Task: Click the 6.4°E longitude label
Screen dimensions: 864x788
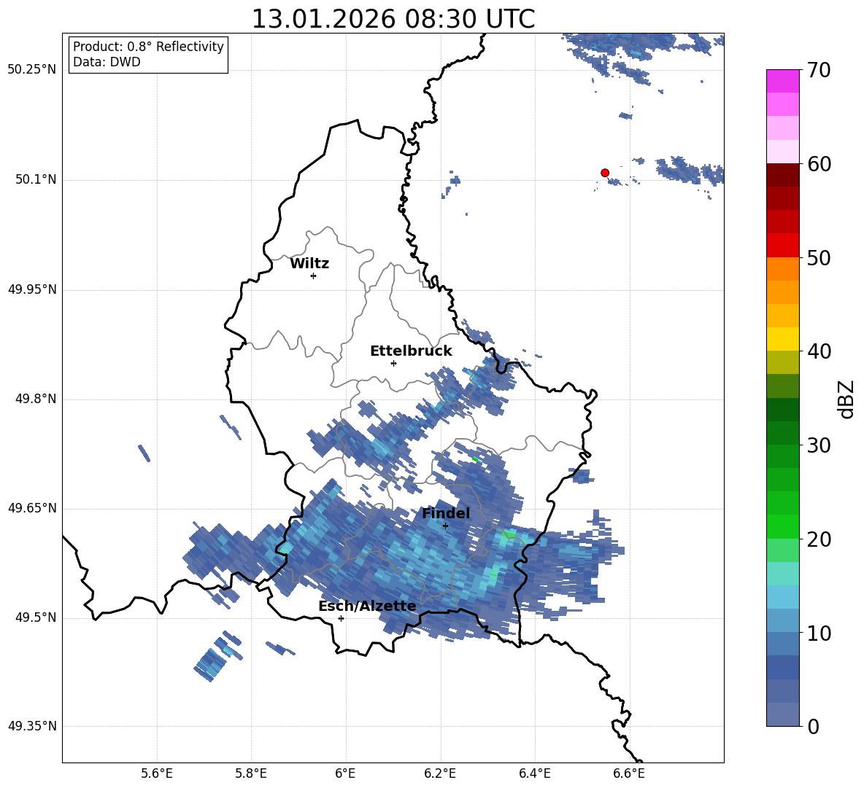Action: (534, 773)
